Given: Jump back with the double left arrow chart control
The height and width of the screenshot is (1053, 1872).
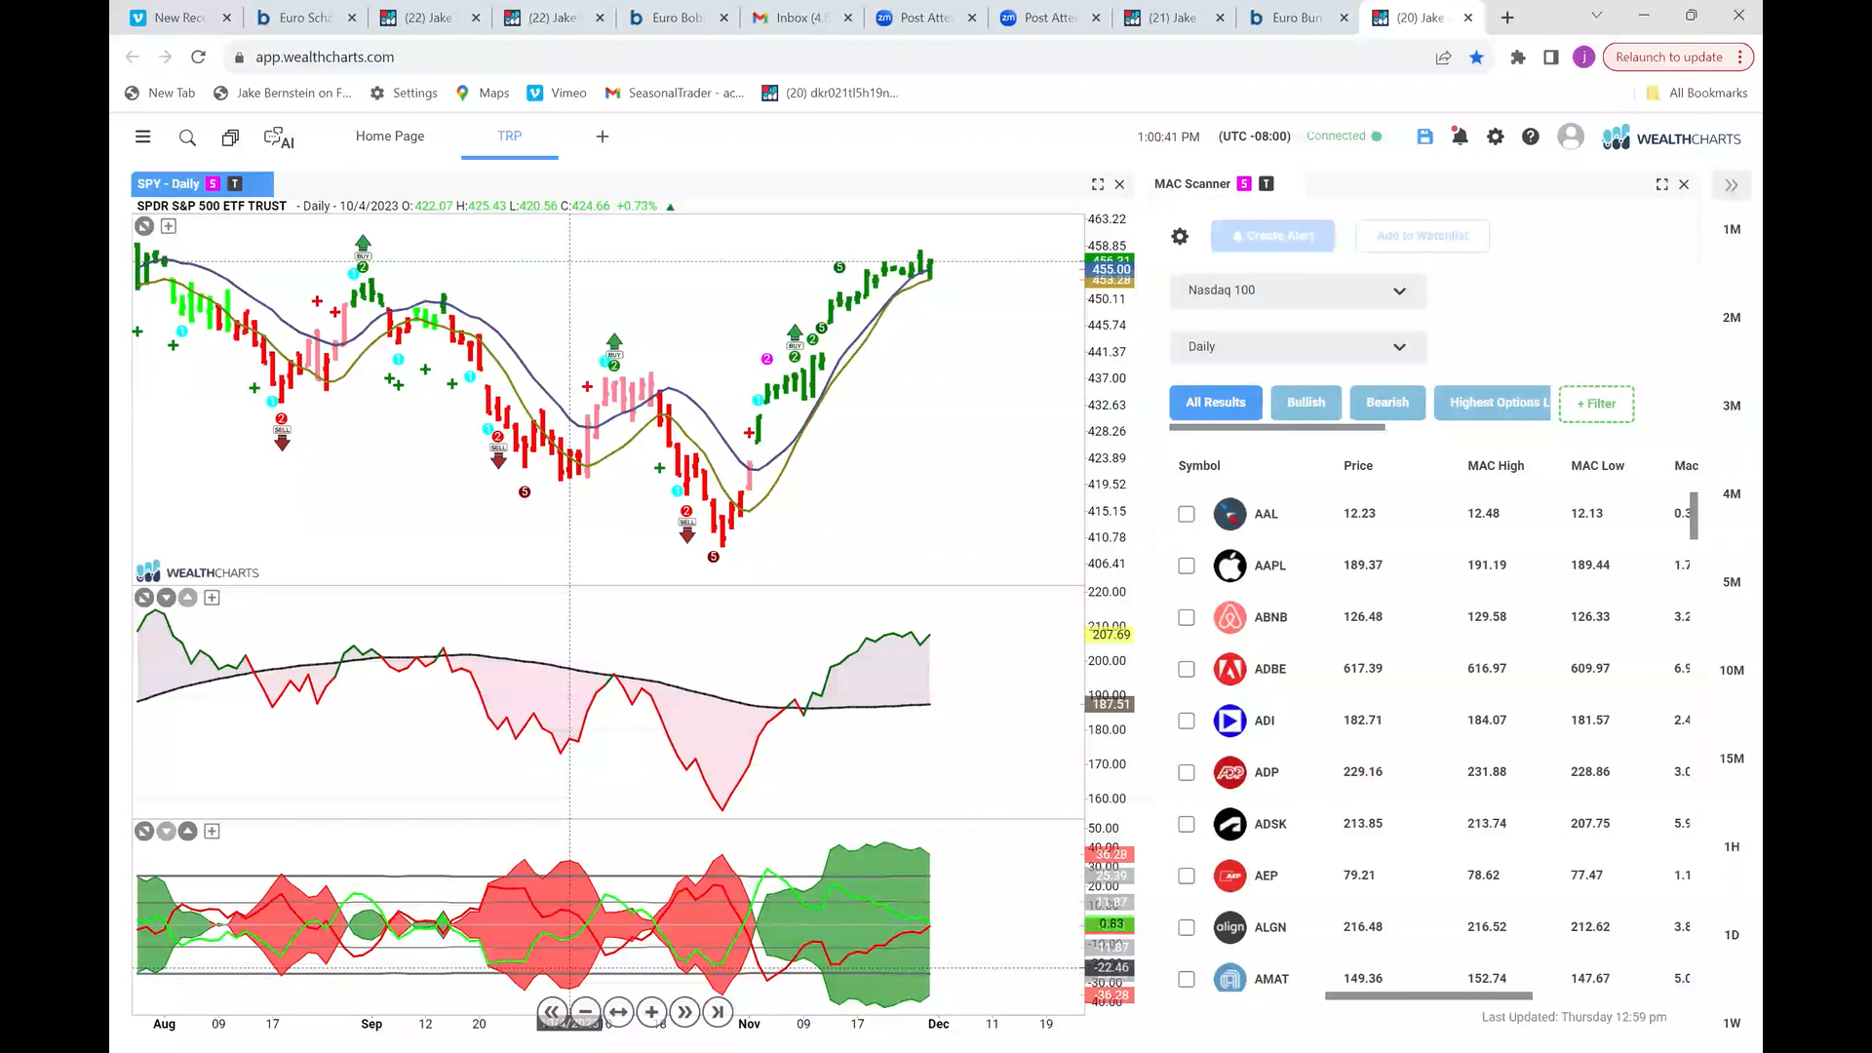Looking at the screenshot, I should click(551, 1012).
